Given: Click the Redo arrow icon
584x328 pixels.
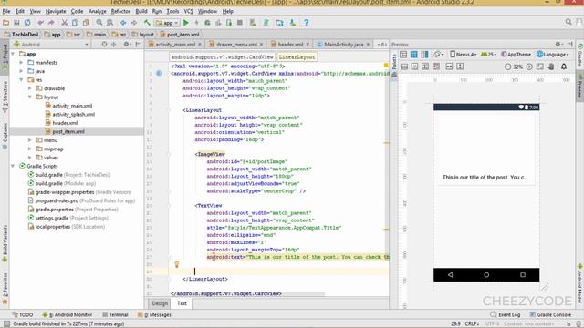Looking at the screenshot, I should (x=51, y=23).
